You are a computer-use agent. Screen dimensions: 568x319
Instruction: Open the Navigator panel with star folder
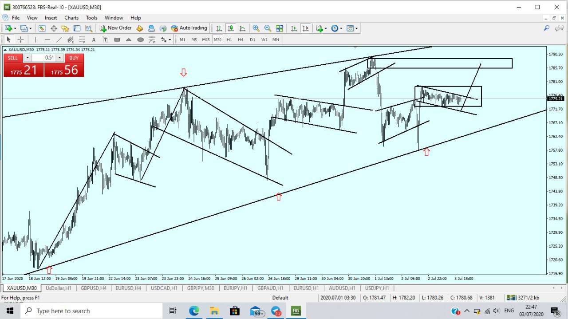(x=65, y=28)
